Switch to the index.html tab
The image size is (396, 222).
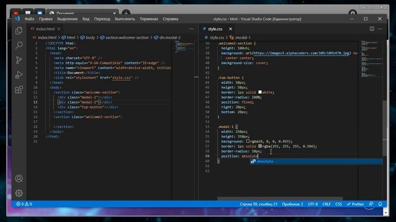[x=45, y=29]
